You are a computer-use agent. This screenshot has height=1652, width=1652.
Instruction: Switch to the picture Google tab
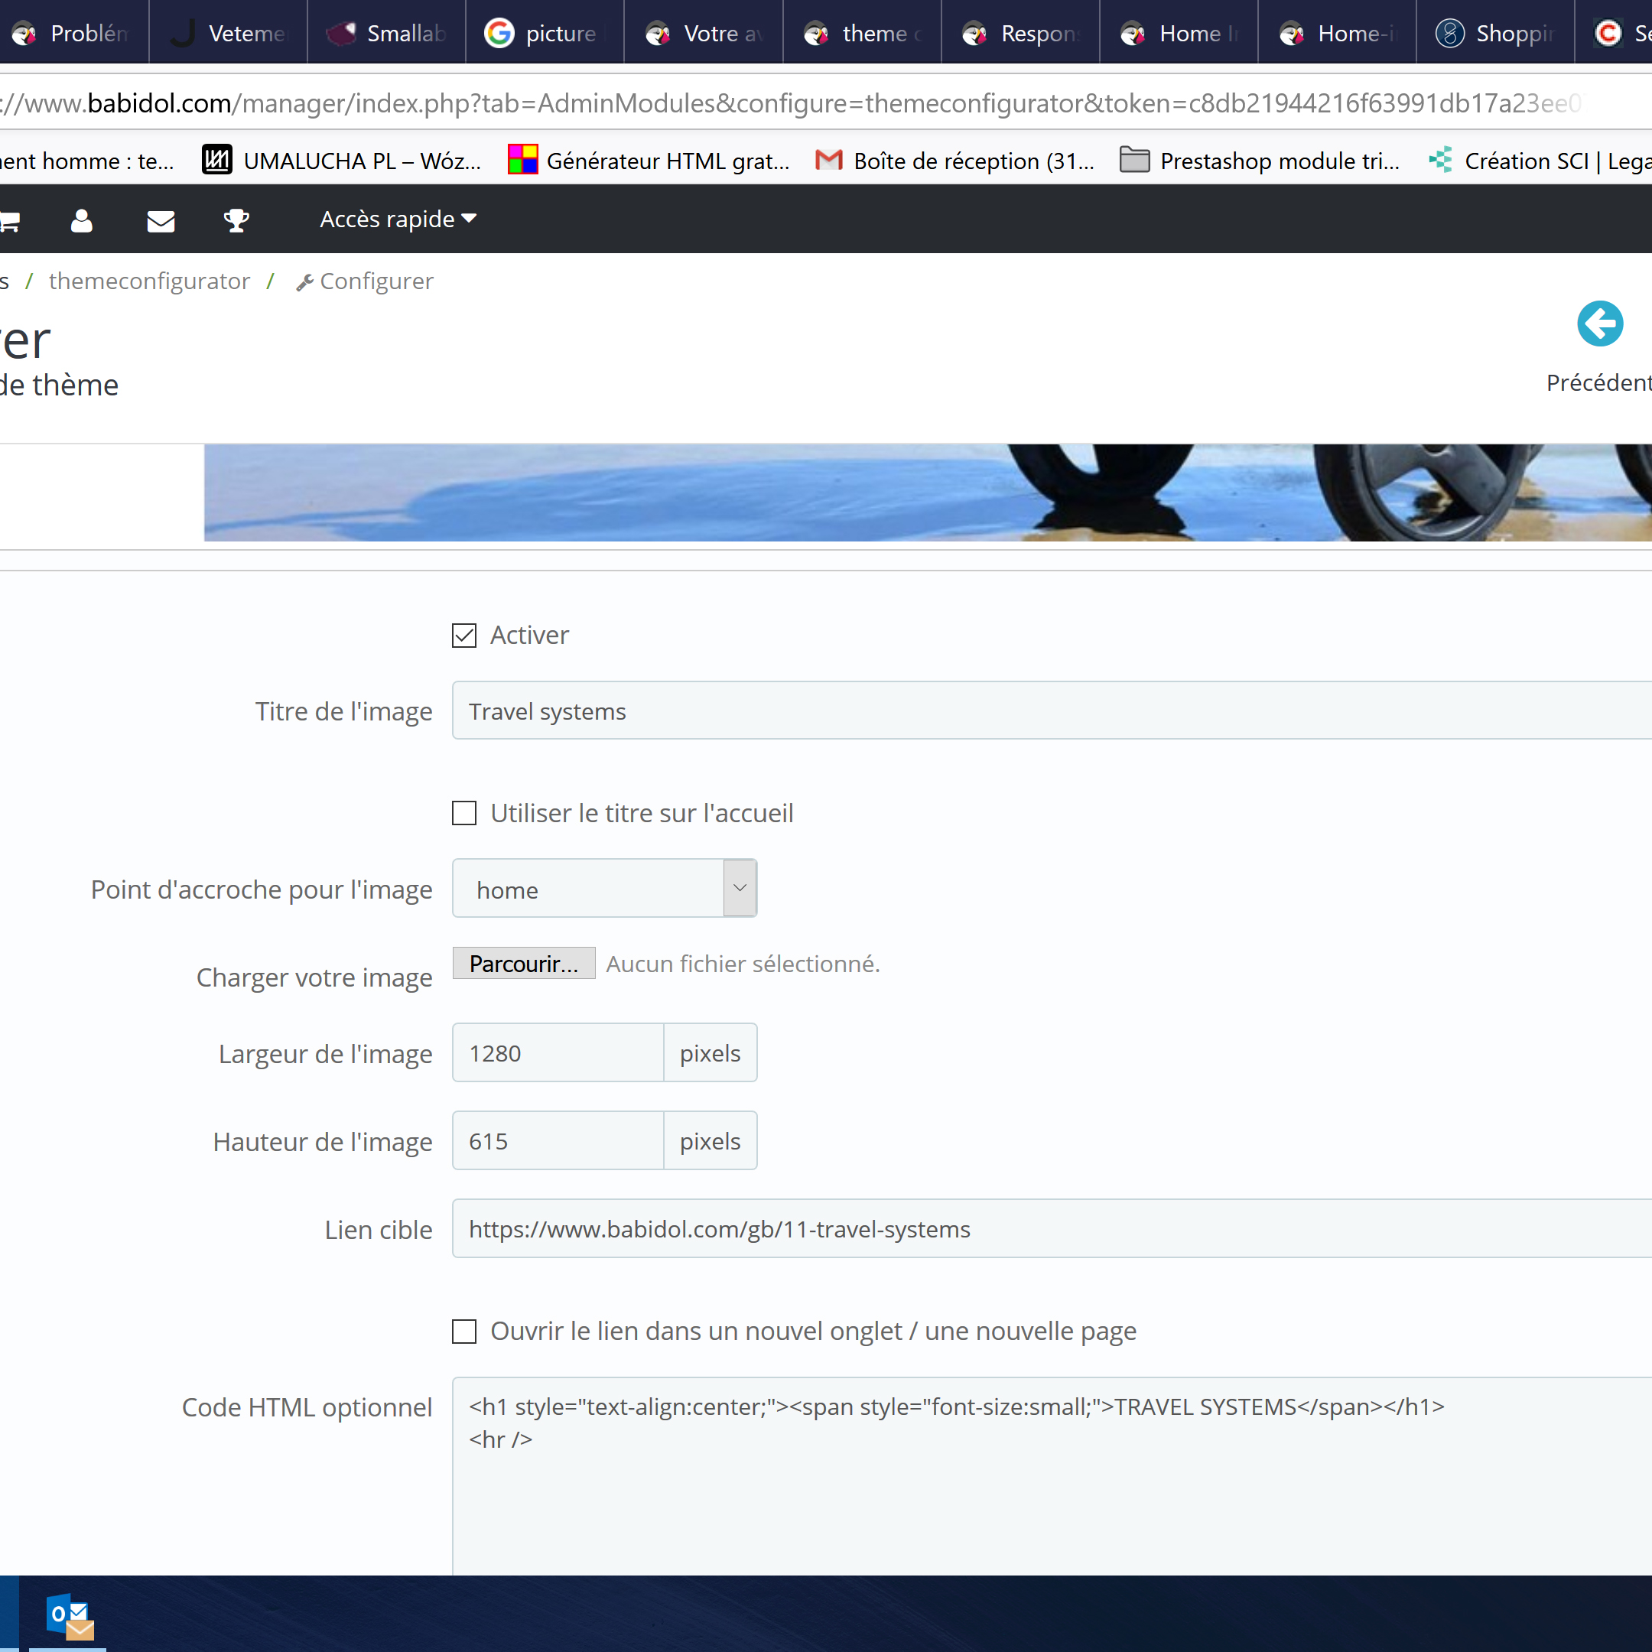545,32
